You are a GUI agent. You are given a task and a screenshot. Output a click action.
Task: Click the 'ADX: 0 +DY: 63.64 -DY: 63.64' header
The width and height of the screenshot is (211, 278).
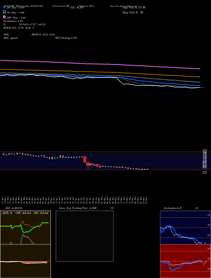(25, 213)
